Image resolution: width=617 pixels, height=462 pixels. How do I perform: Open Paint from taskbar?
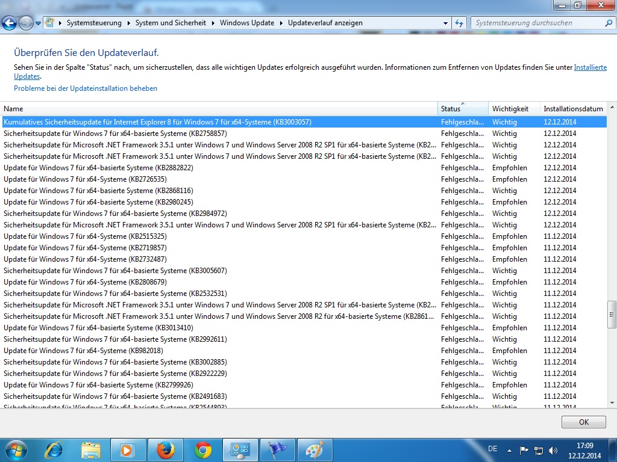[x=315, y=450]
